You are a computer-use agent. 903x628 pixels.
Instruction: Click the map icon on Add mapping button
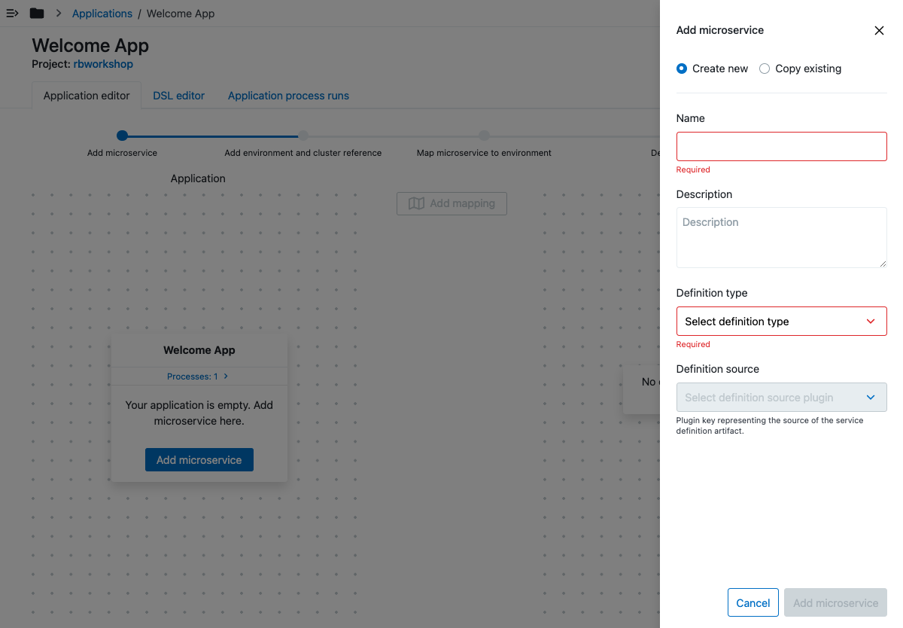click(x=418, y=203)
